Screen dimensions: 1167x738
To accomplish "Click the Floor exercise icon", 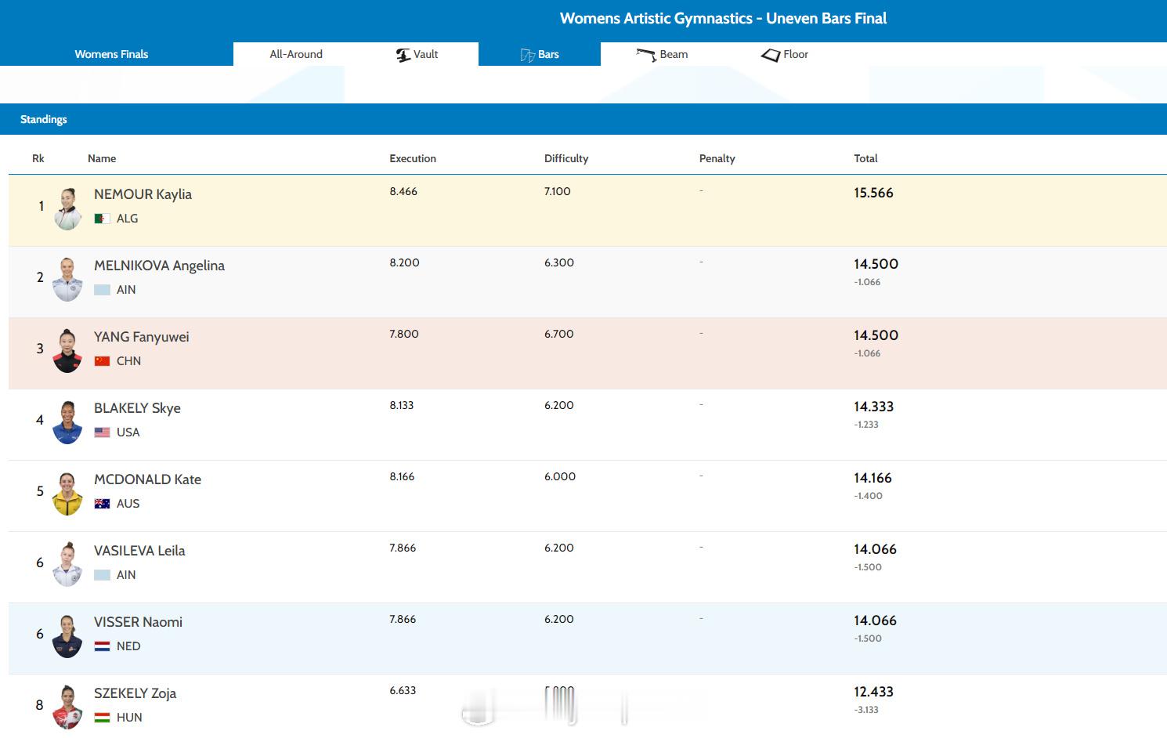I will [771, 55].
